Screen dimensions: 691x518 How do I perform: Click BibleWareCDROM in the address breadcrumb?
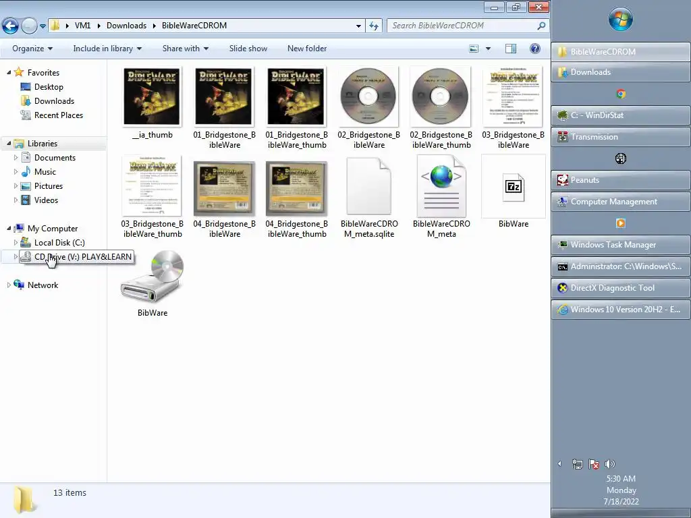pos(194,26)
